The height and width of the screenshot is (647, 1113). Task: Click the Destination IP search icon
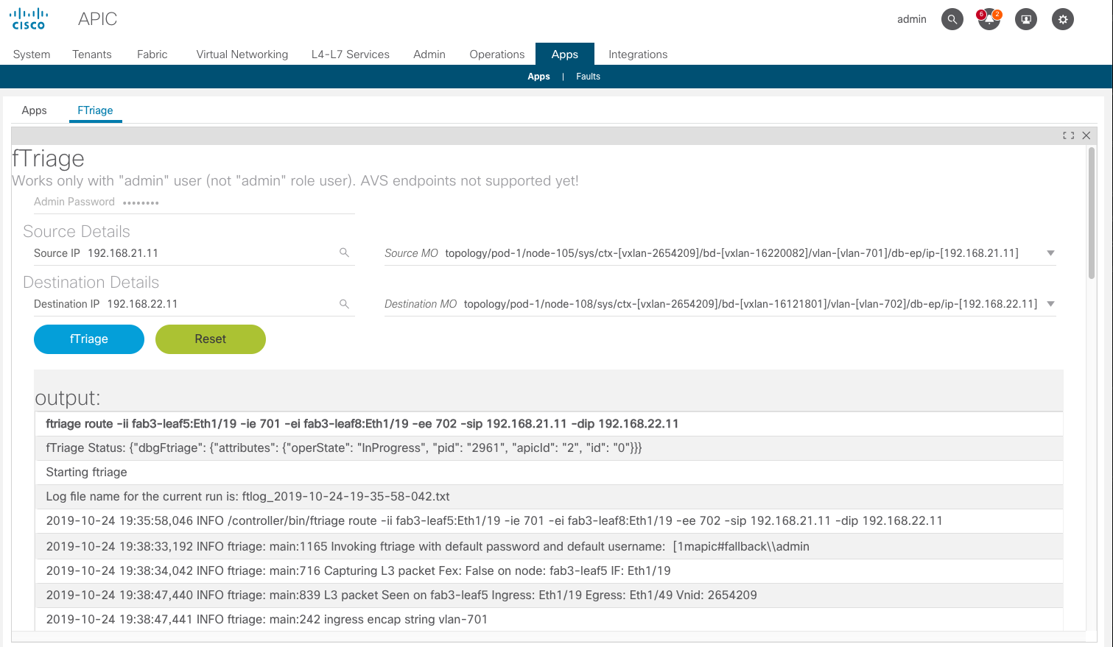(x=344, y=304)
